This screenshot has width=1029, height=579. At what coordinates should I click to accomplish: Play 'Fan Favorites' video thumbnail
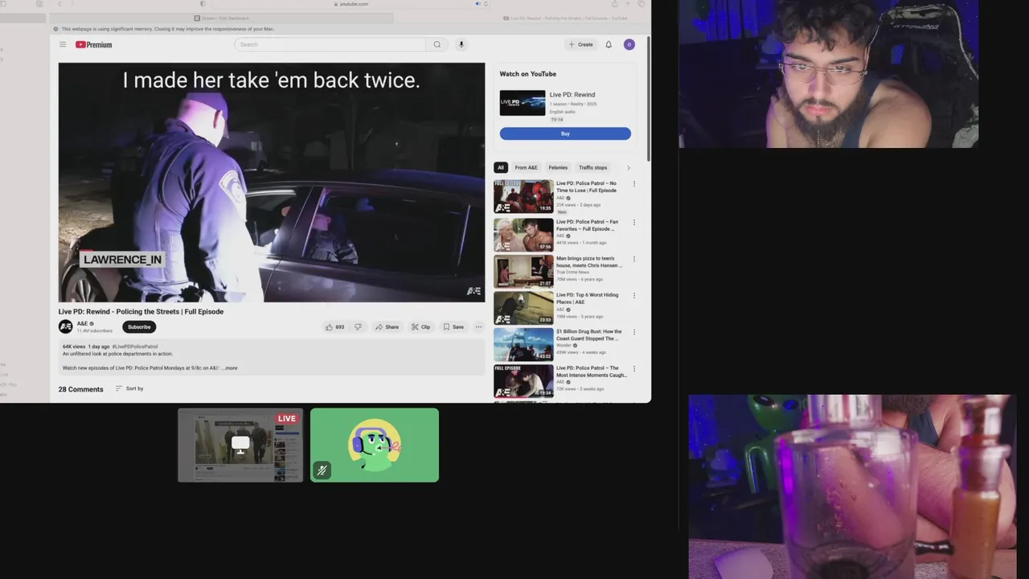(x=523, y=234)
